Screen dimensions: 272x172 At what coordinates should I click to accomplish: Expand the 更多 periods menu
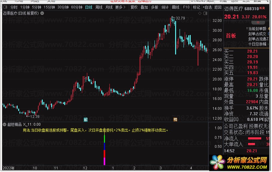coord(120,7)
